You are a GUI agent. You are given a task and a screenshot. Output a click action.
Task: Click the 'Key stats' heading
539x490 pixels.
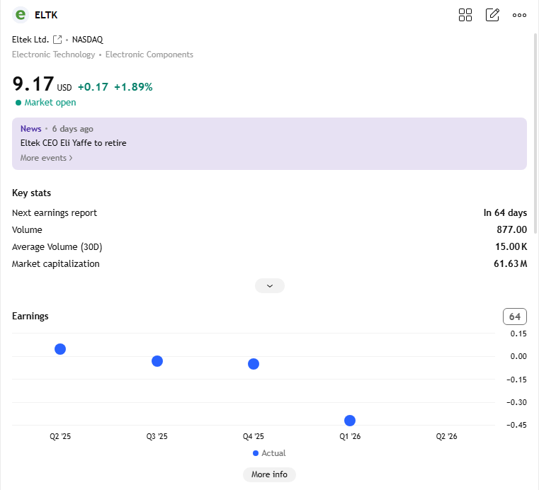pyautogui.click(x=31, y=193)
